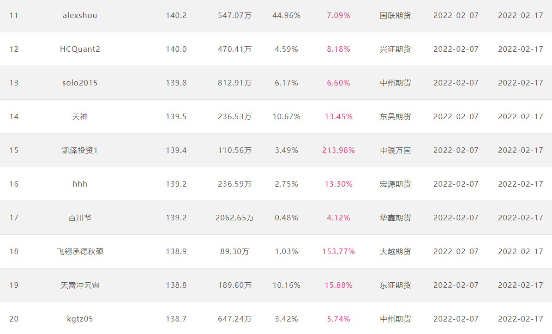Open the alexshou account name link

point(80,16)
